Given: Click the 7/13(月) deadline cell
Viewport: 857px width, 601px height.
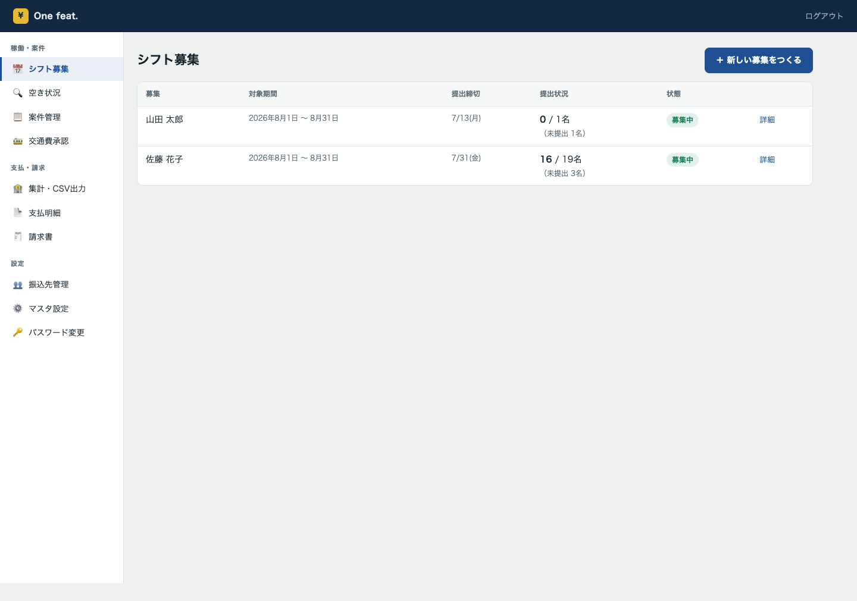Looking at the screenshot, I should 466,118.
